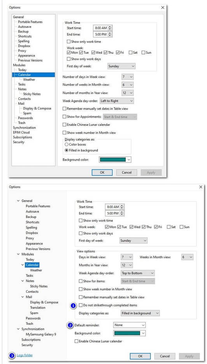Tick 'Show for items' checkbox

(x=81, y=281)
